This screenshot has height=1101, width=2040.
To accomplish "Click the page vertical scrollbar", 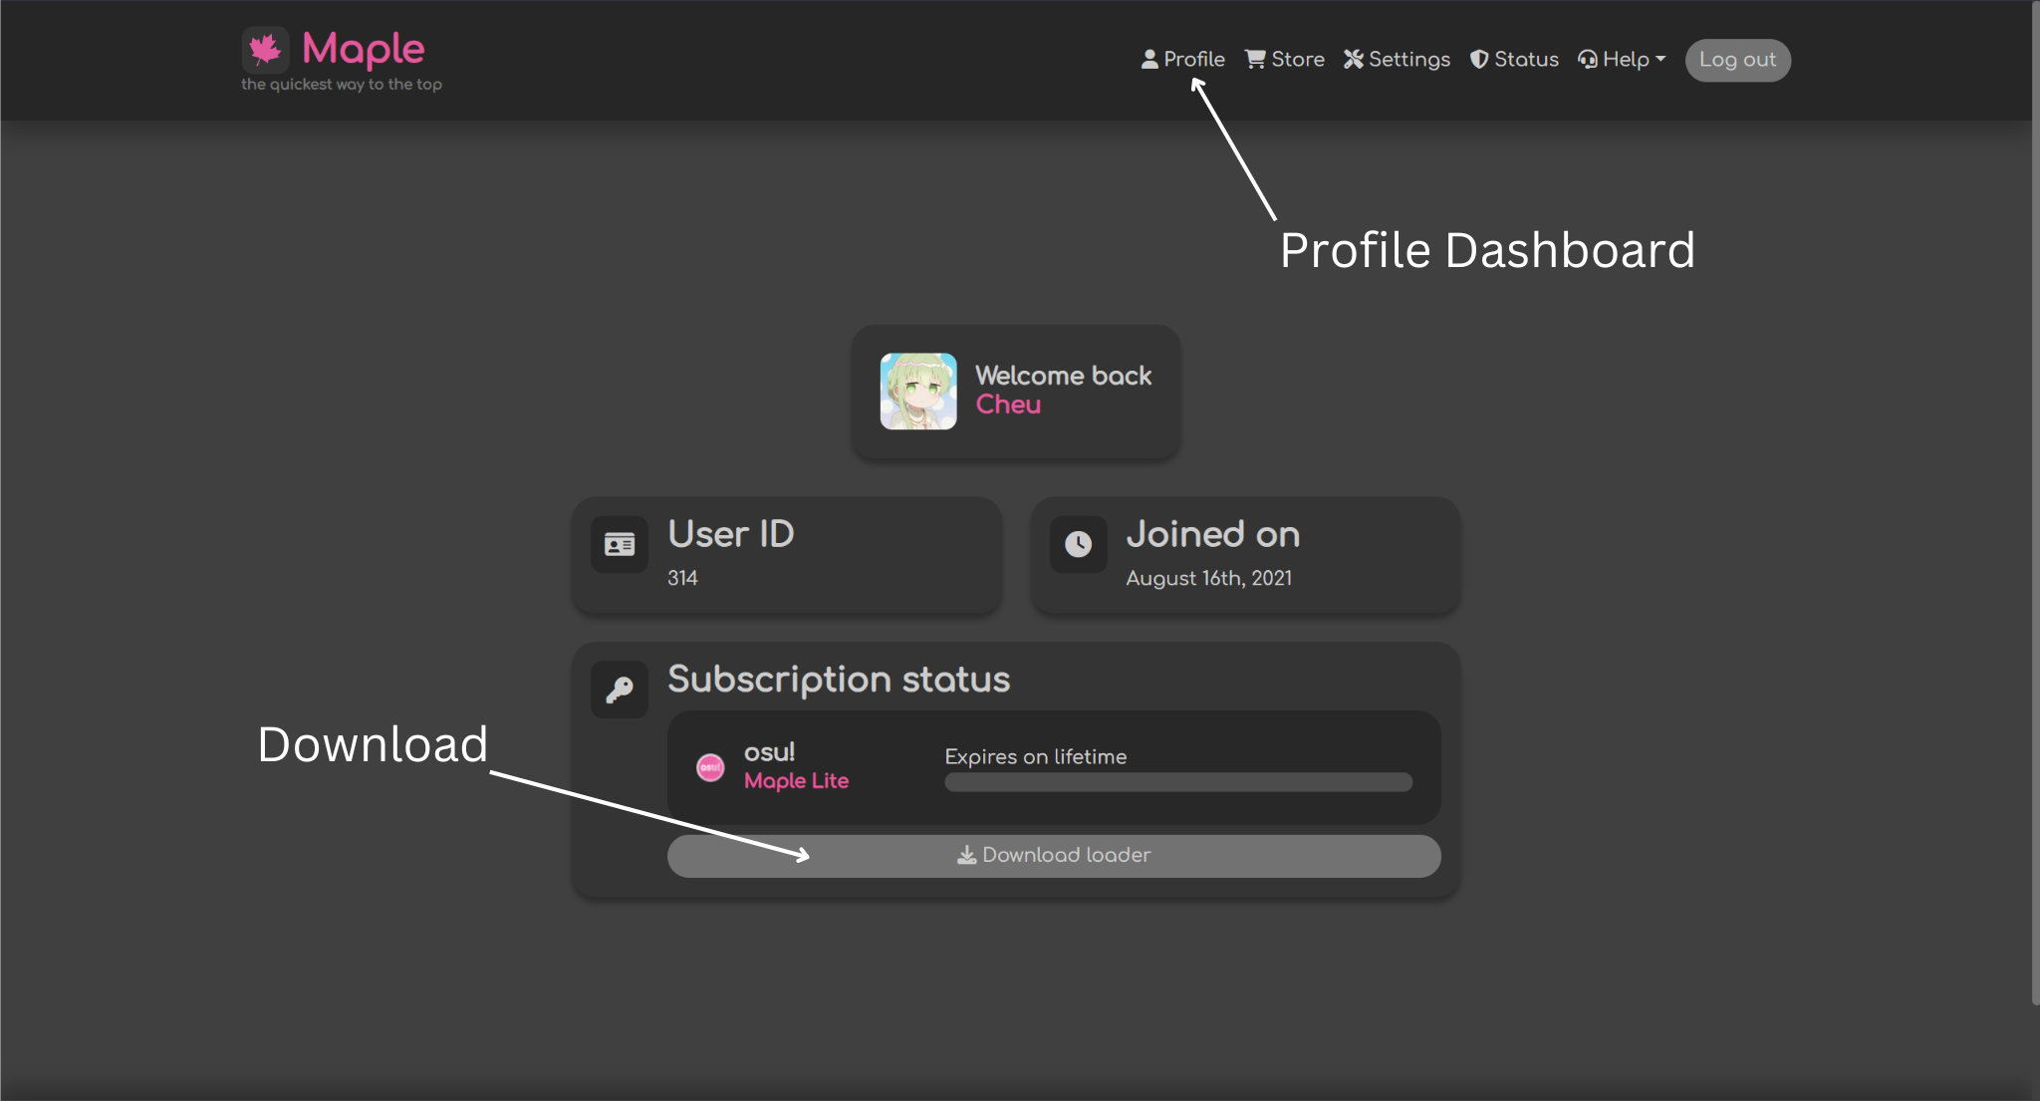I will [x=2035, y=498].
